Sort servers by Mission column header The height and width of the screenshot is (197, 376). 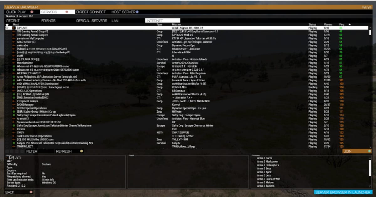[x=176, y=24]
